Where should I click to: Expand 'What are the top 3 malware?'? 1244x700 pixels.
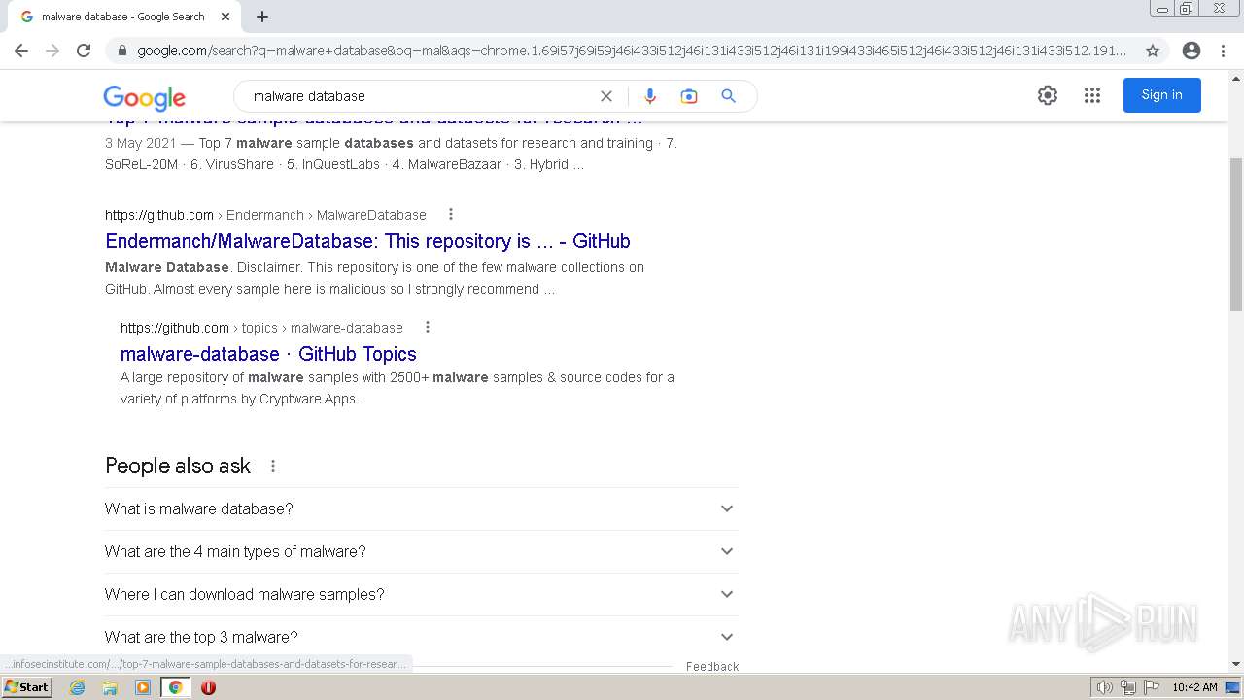coord(421,637)
